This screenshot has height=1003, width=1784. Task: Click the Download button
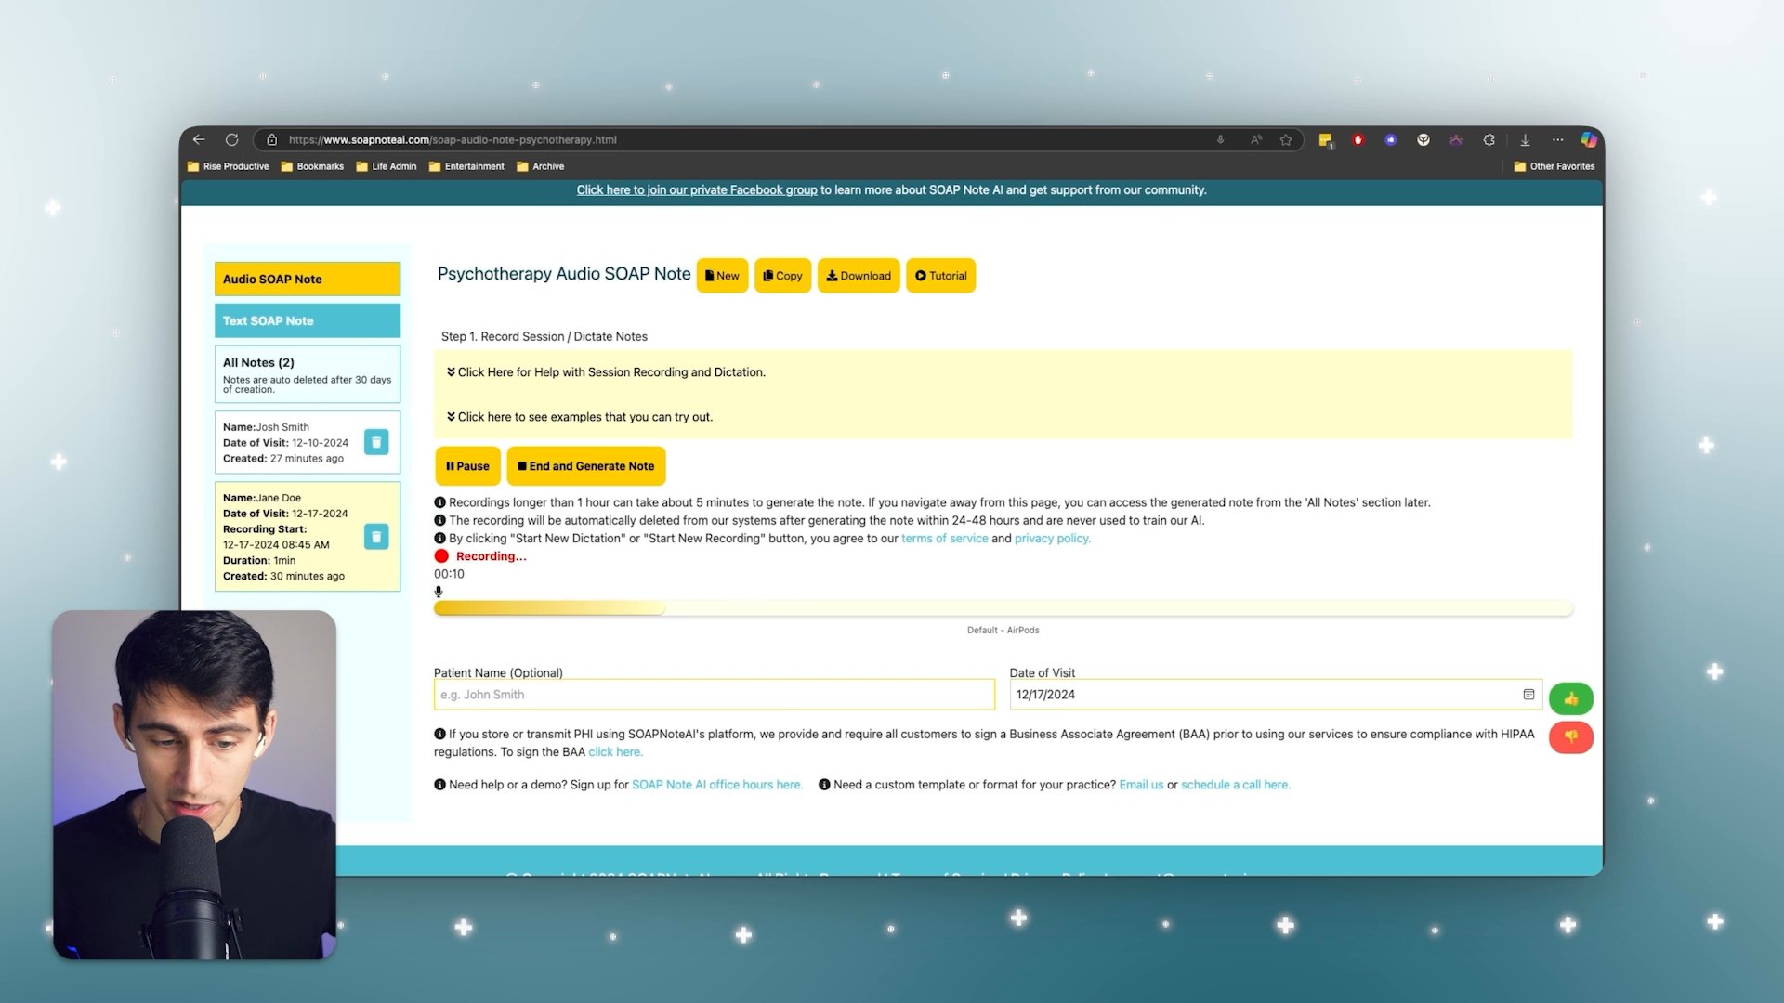858,276
